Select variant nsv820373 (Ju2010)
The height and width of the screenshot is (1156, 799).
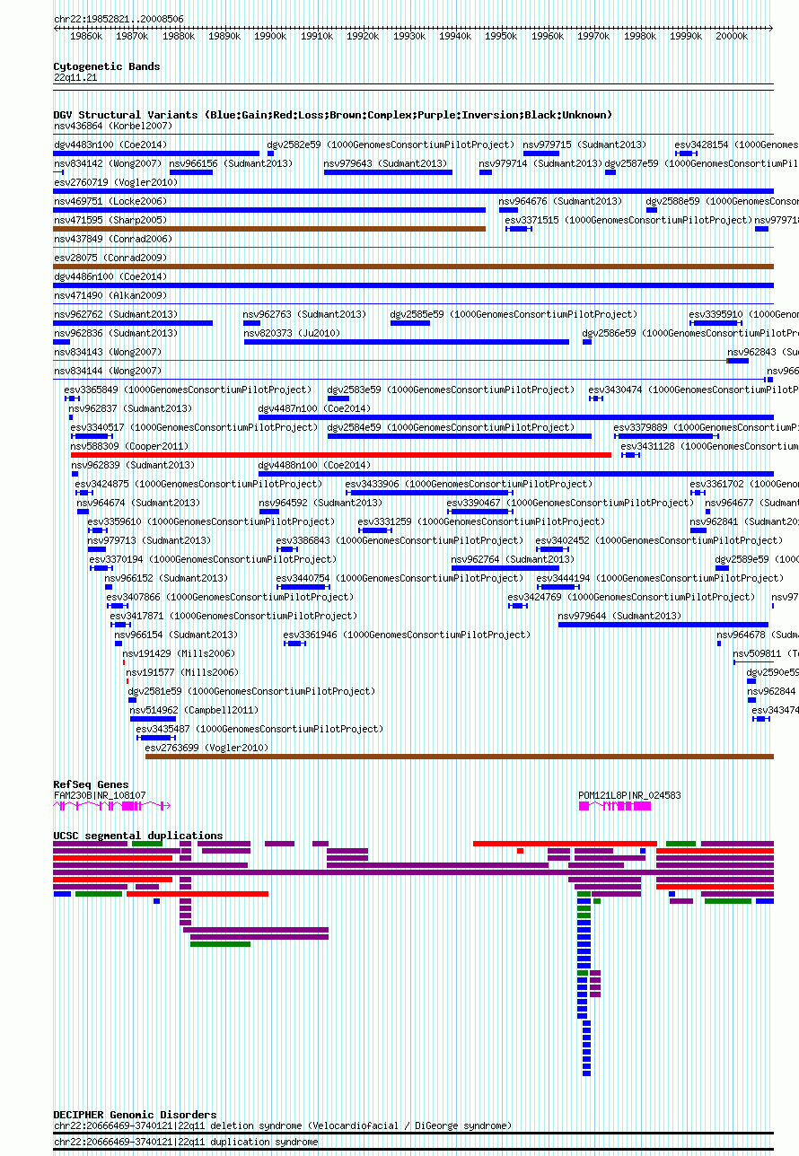click(x=293, y=333)
